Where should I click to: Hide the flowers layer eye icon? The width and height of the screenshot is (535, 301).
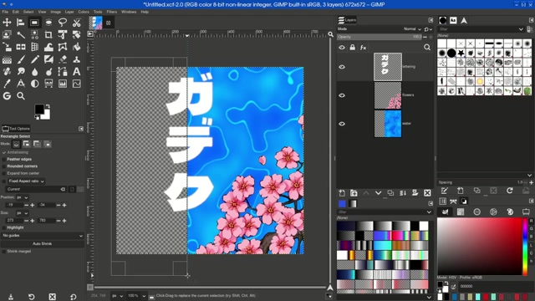342,95
